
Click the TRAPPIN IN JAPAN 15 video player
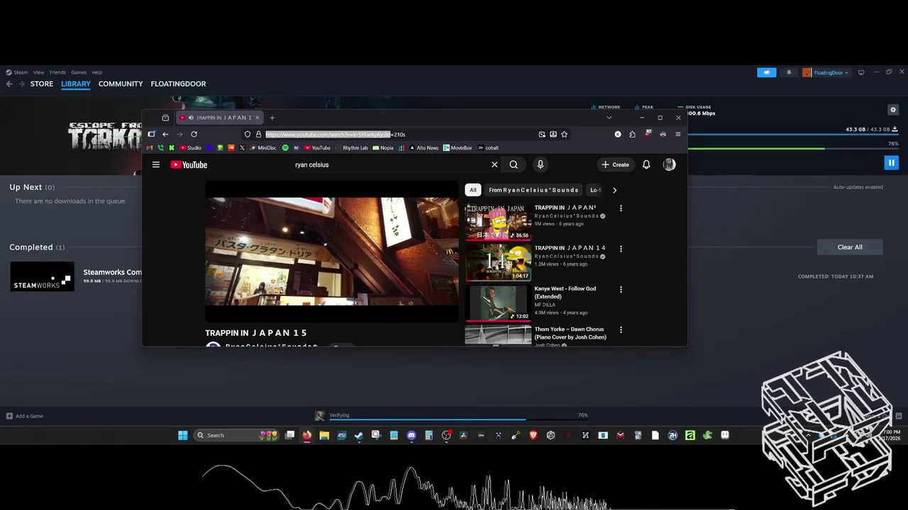(332, 251)
